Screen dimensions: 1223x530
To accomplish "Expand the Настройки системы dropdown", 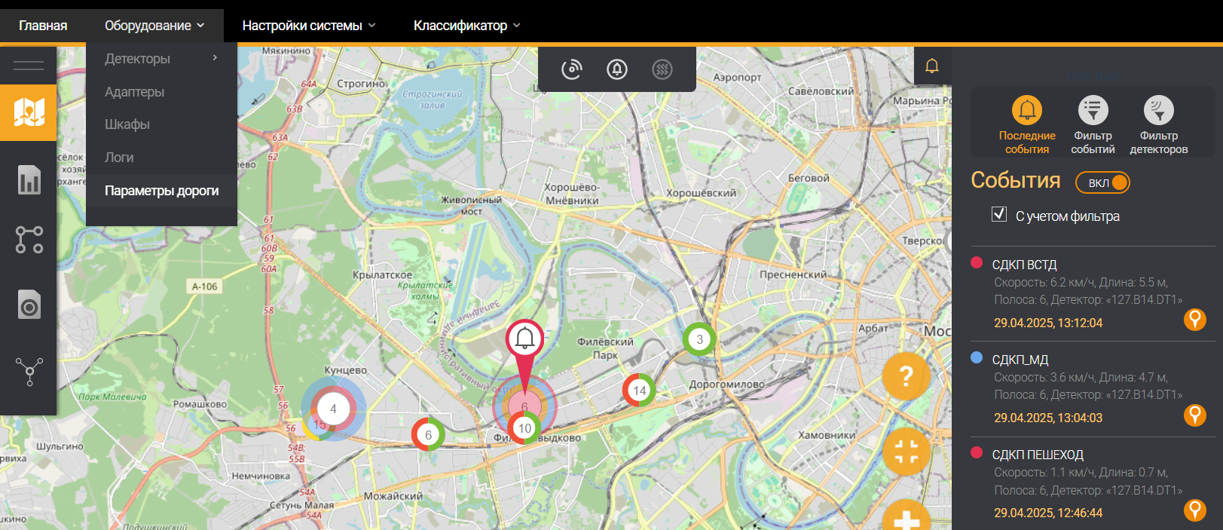I will (309, 26).
